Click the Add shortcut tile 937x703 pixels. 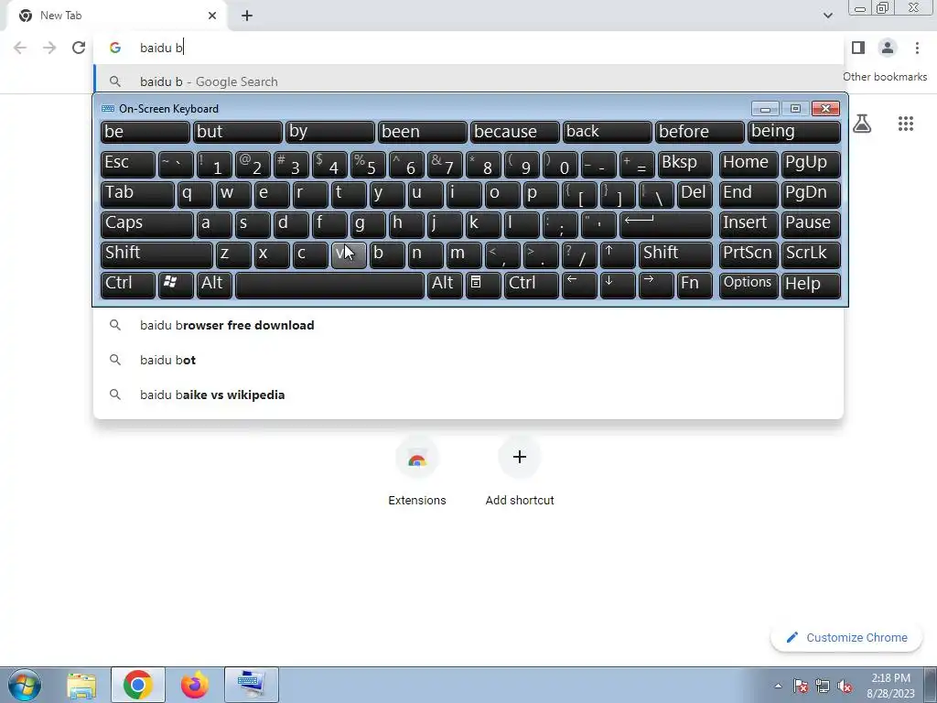click(520, 472)
